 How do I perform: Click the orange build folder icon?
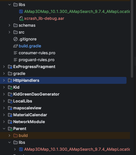point(16,135)
